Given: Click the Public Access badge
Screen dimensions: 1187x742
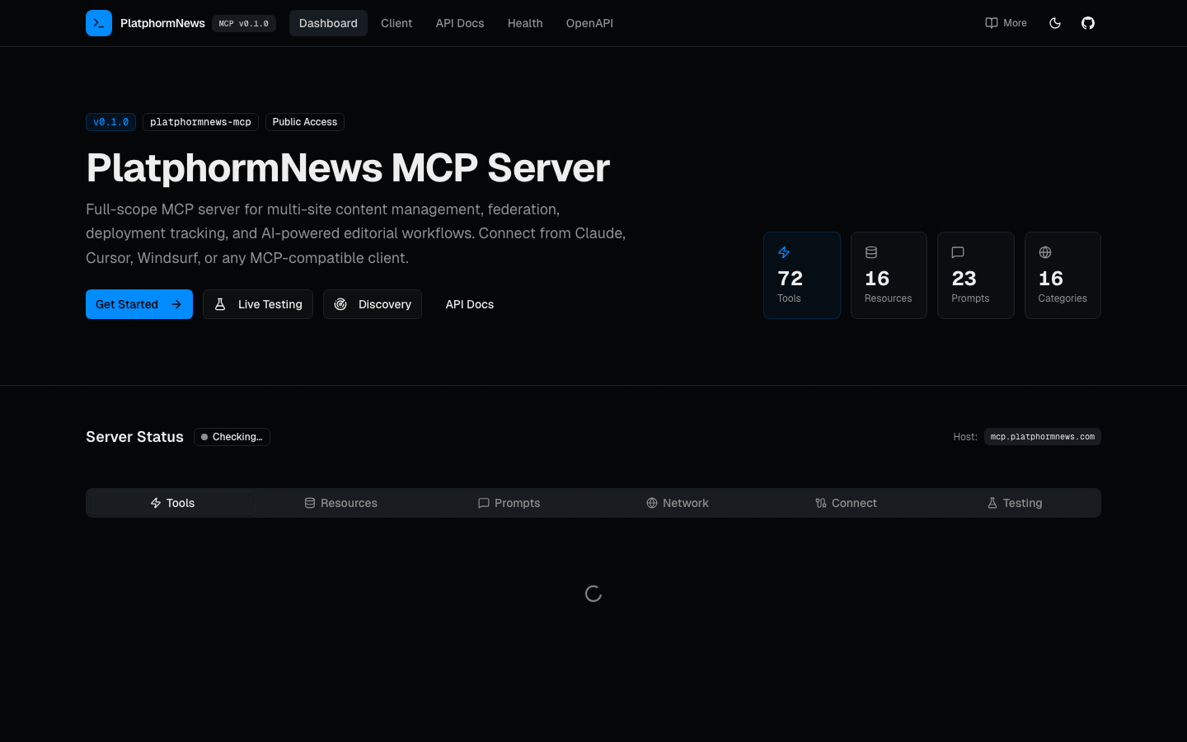Looking at the screenshot, I should 305,122.
